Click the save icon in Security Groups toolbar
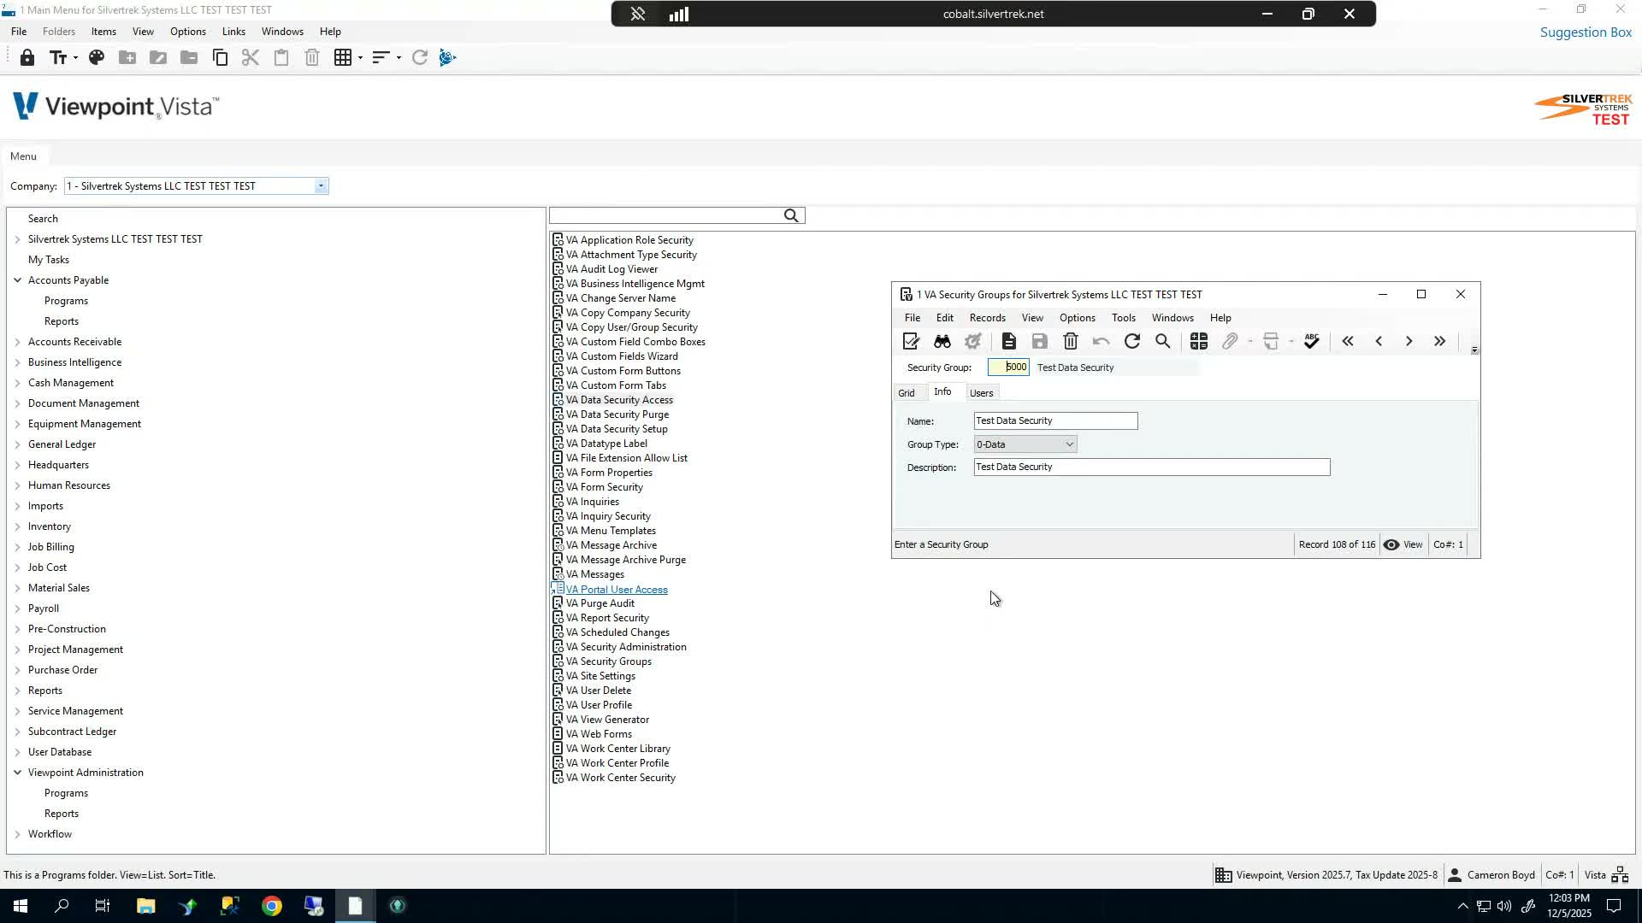 tap(1040, 342)
